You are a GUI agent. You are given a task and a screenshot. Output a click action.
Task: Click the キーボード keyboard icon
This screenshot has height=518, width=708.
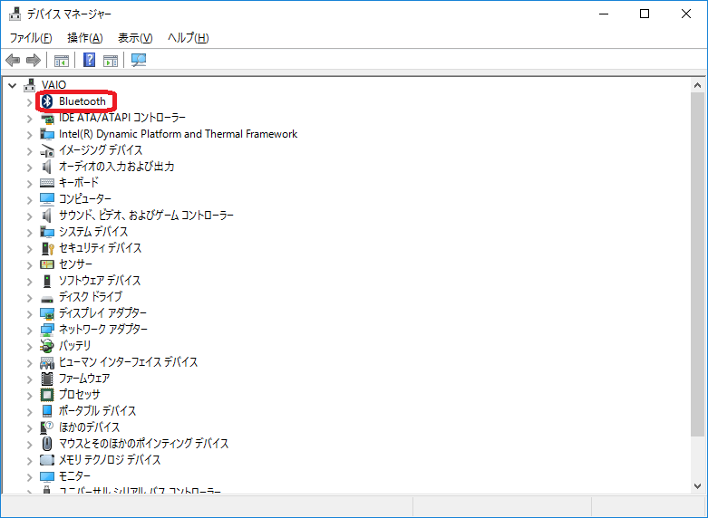click(x=47, y=183)
